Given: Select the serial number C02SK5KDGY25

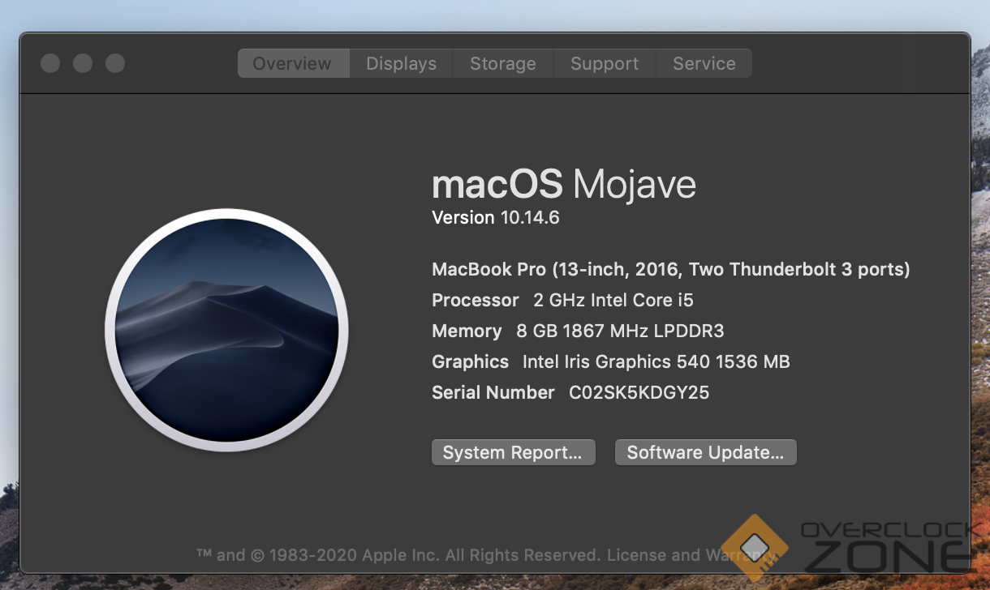Looking at the screenshot, I should (639, 393).
